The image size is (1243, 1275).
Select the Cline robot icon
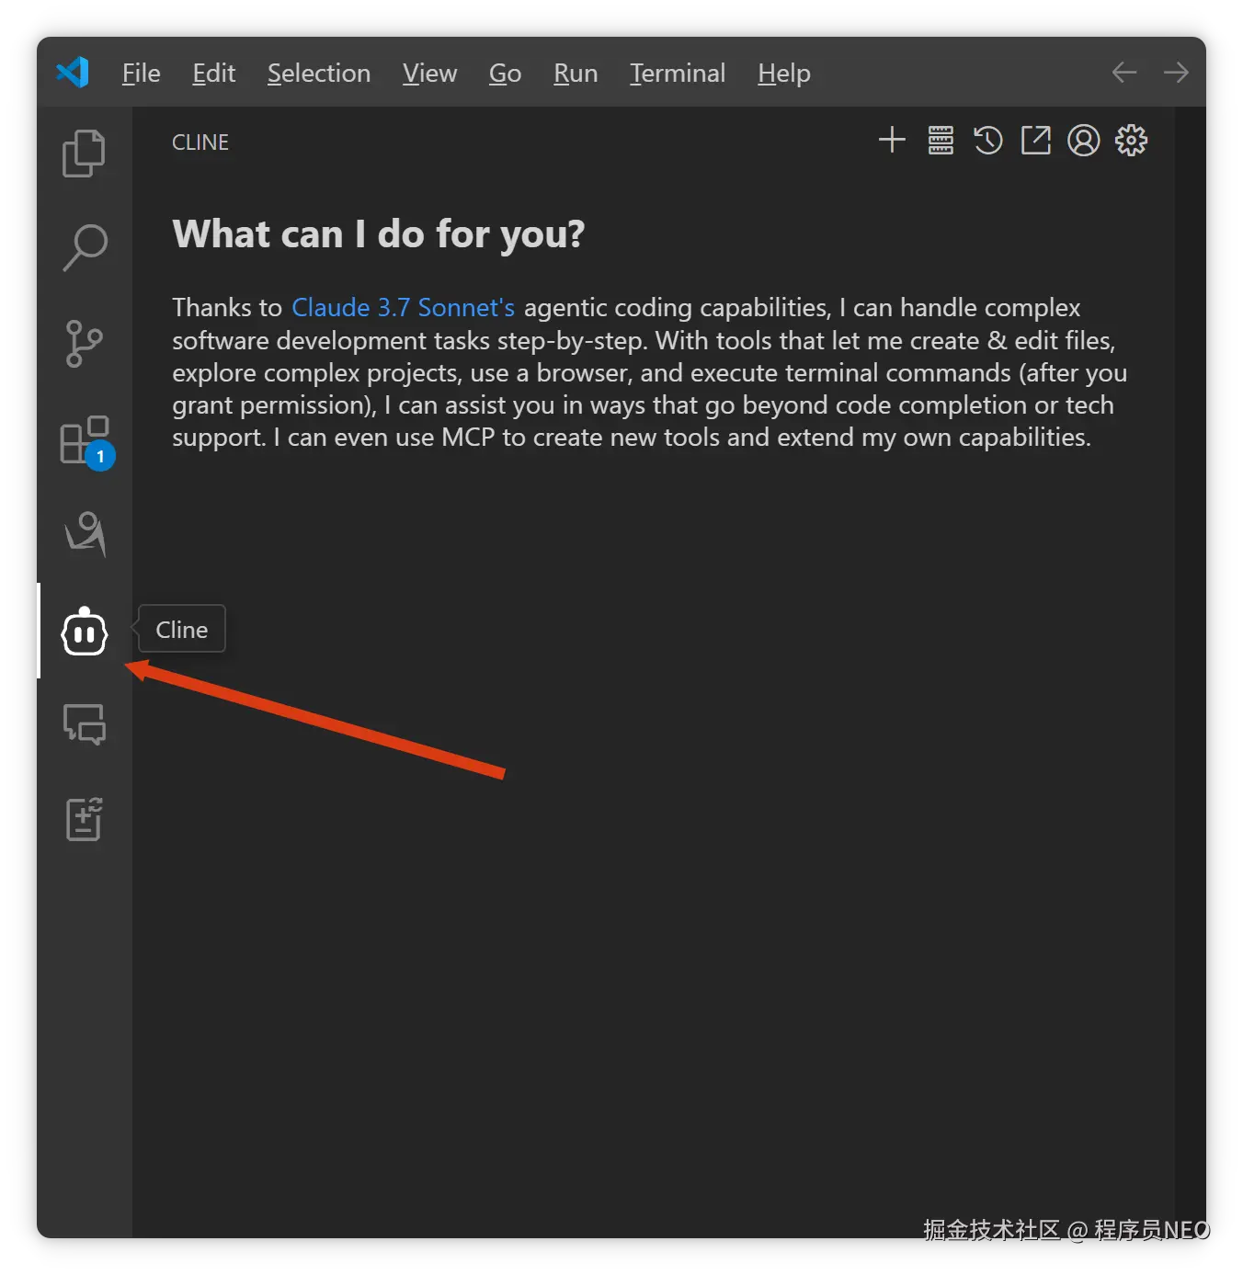click(x=85, y=632)
